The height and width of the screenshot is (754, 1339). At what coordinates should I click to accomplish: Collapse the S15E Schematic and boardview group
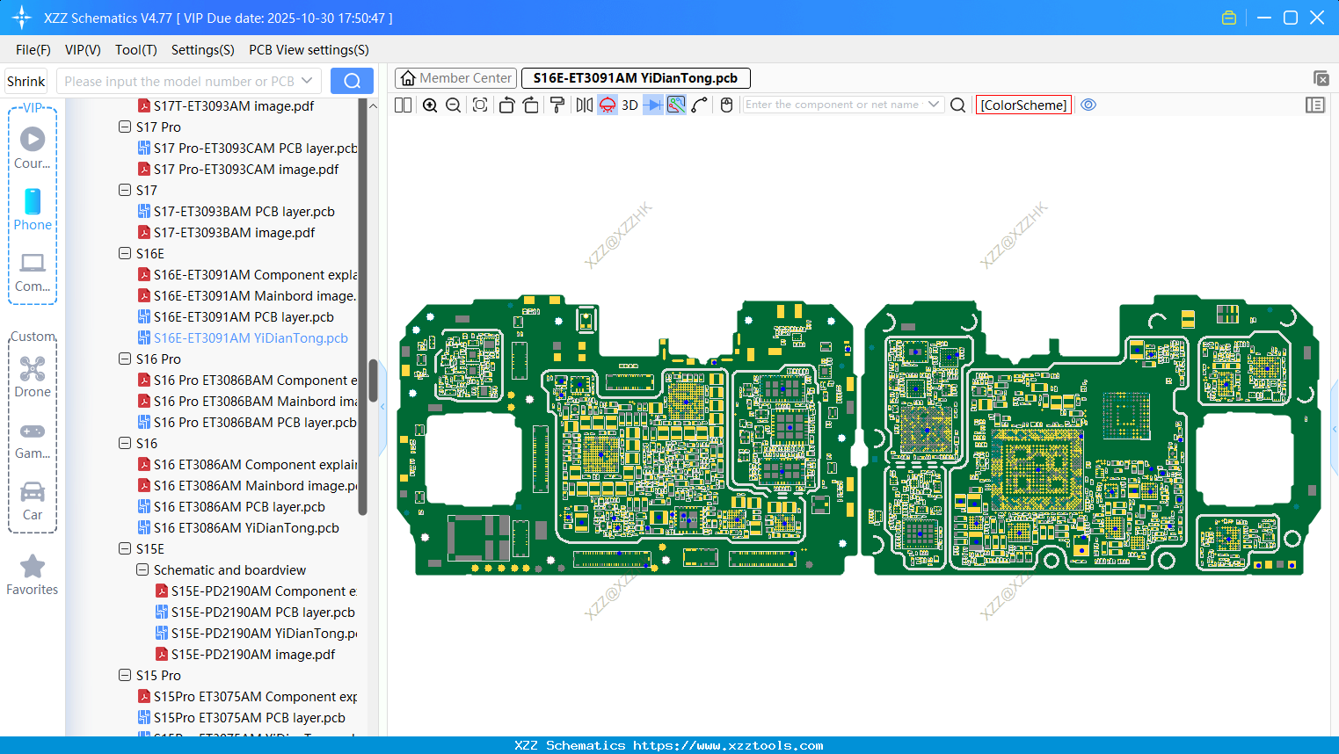point(142,569)
